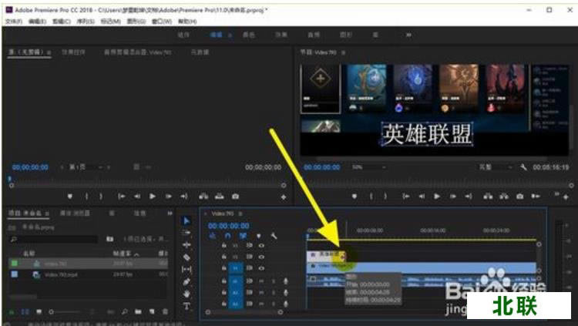
Task: Select the Hand tool
Action: pos(187,294)
